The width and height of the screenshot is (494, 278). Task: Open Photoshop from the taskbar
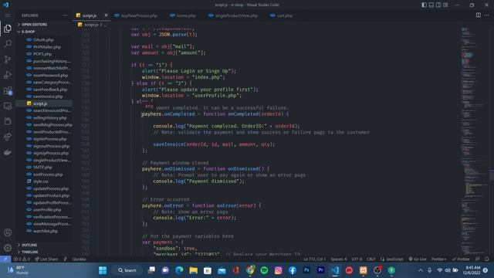point(306,270)
